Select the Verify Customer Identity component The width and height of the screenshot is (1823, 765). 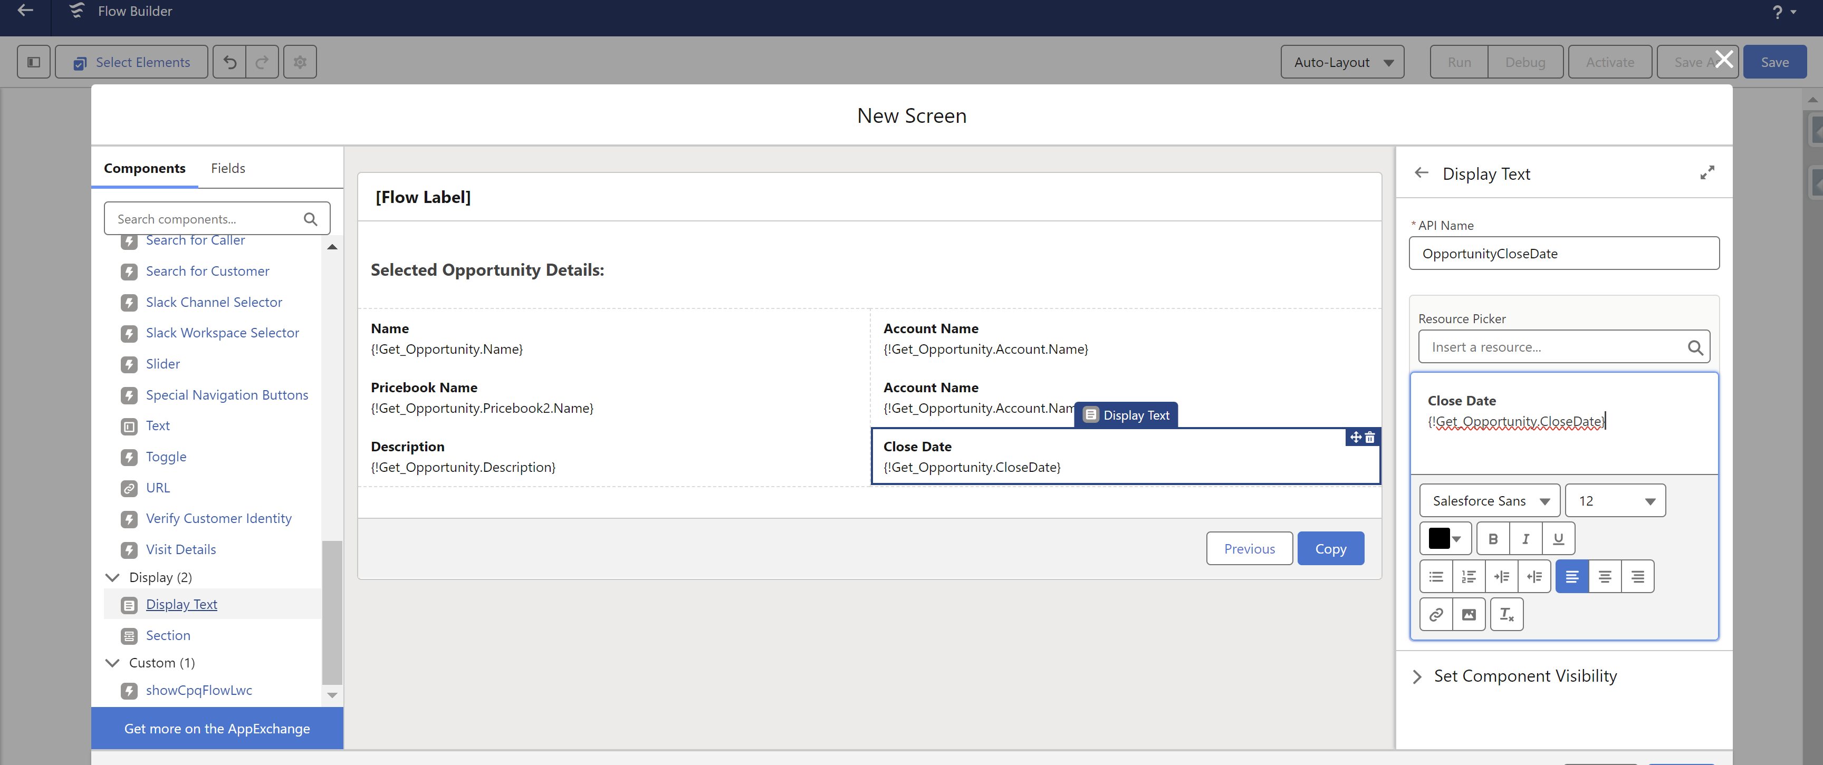click(218, 518)
